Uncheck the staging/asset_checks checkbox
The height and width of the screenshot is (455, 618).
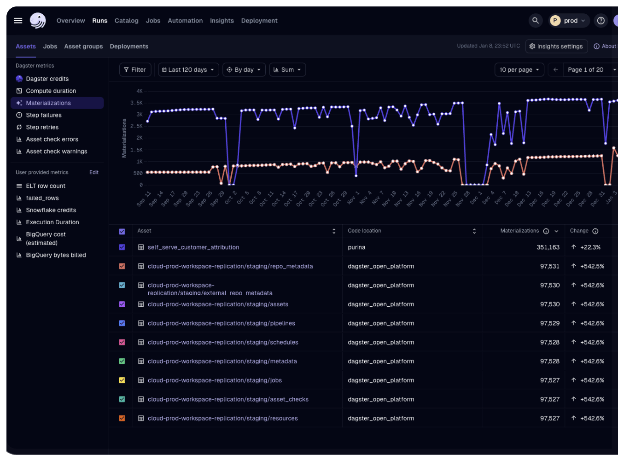pos(122,399)
